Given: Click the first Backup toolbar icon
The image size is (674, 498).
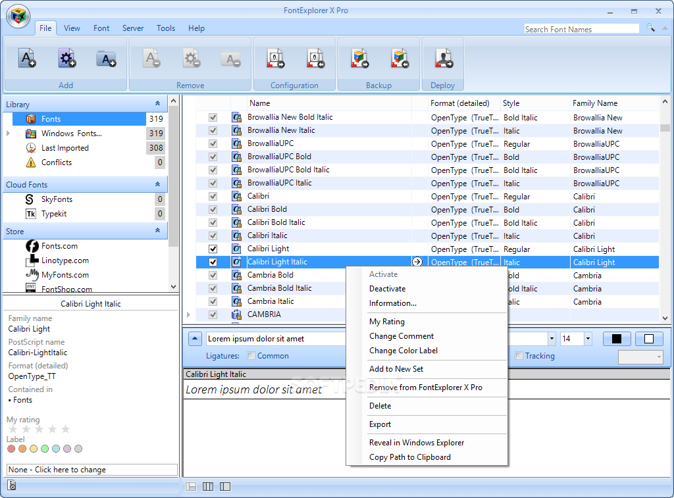Looking at the screenshot, I should (359, 58).
